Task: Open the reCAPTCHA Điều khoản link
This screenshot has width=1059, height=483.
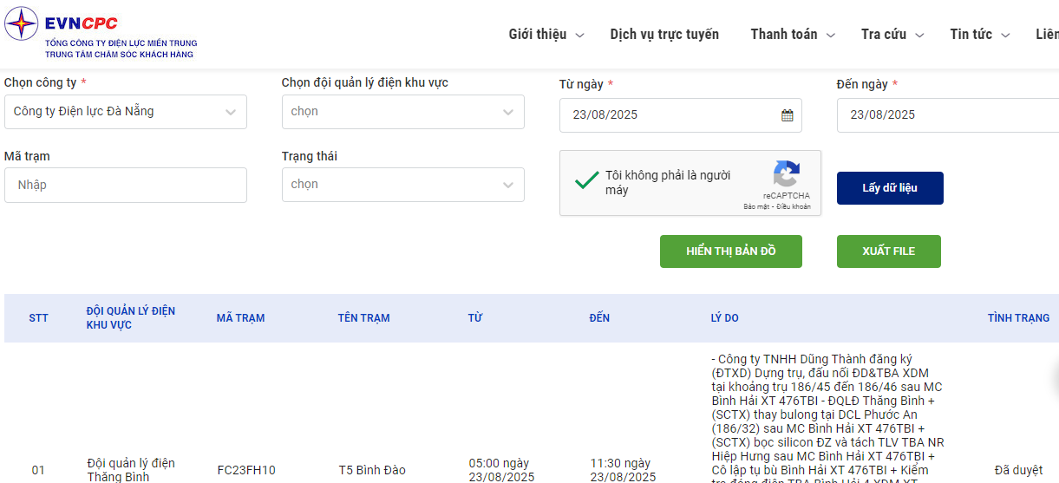Action: point(794,207)
